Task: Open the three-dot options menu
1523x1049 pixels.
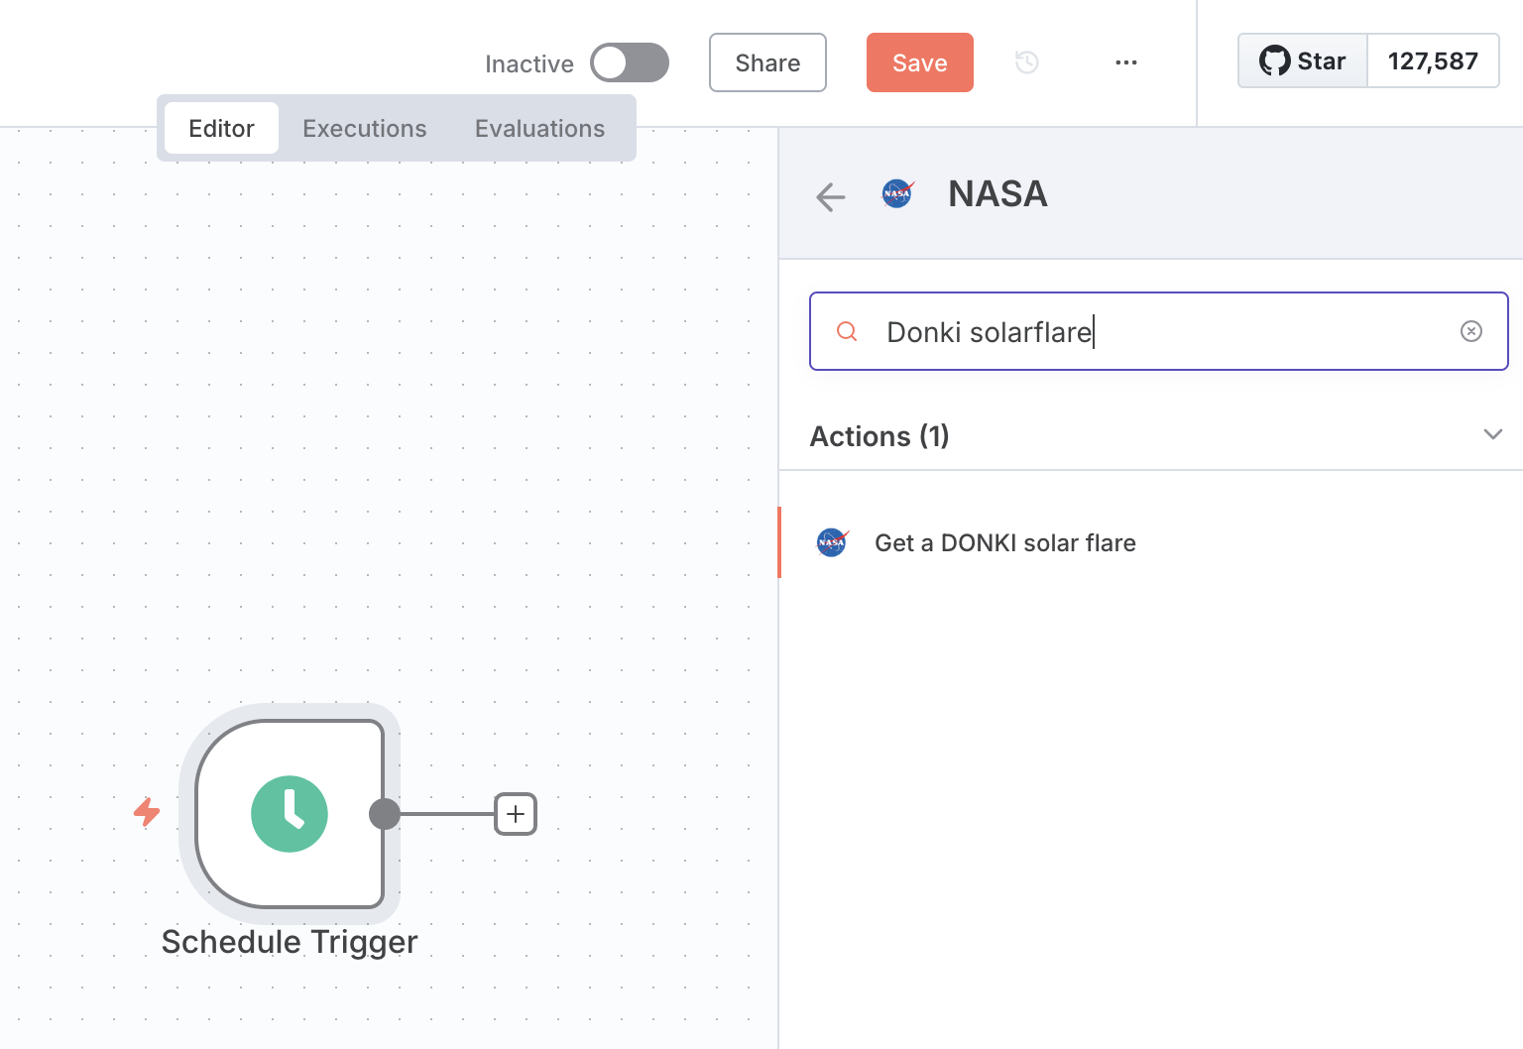Action: (1126, 62)
